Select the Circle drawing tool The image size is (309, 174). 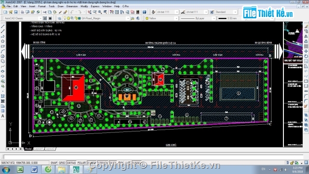[3, 56]
